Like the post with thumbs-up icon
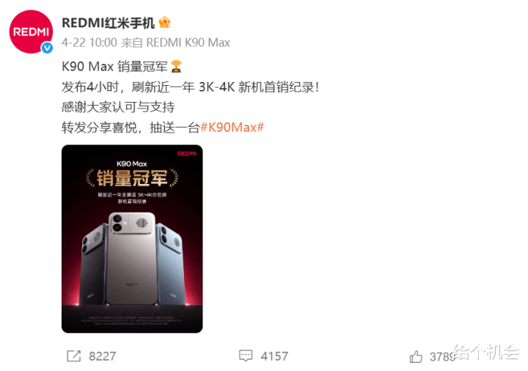This screenshot has width=528, height=371. [416, 356]
